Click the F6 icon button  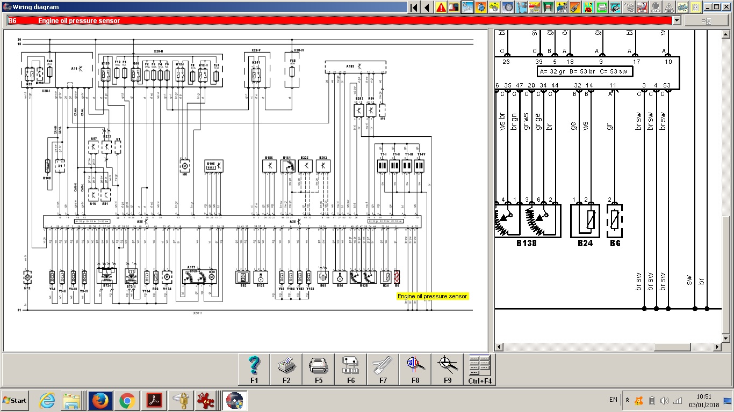tap(351, 370)
